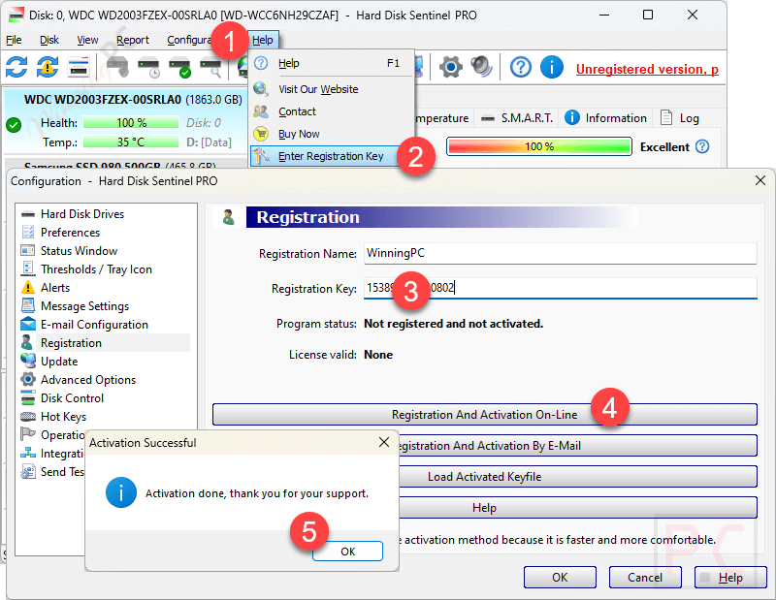The height and width of the screenshot is (600, 776).
Task: Click OK at bottom of Configuration window
Action: (560, 578)
